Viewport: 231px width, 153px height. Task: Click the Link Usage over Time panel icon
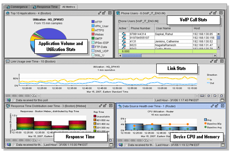pos(8,61)
